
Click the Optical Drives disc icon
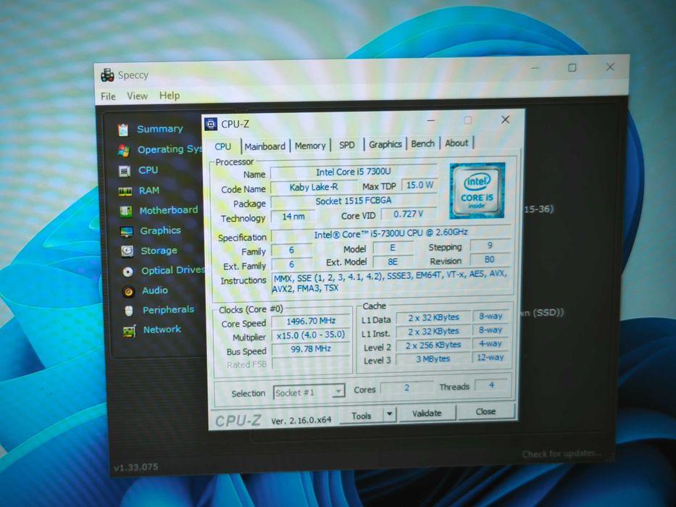pyautogui.click(x=128, y=272)
